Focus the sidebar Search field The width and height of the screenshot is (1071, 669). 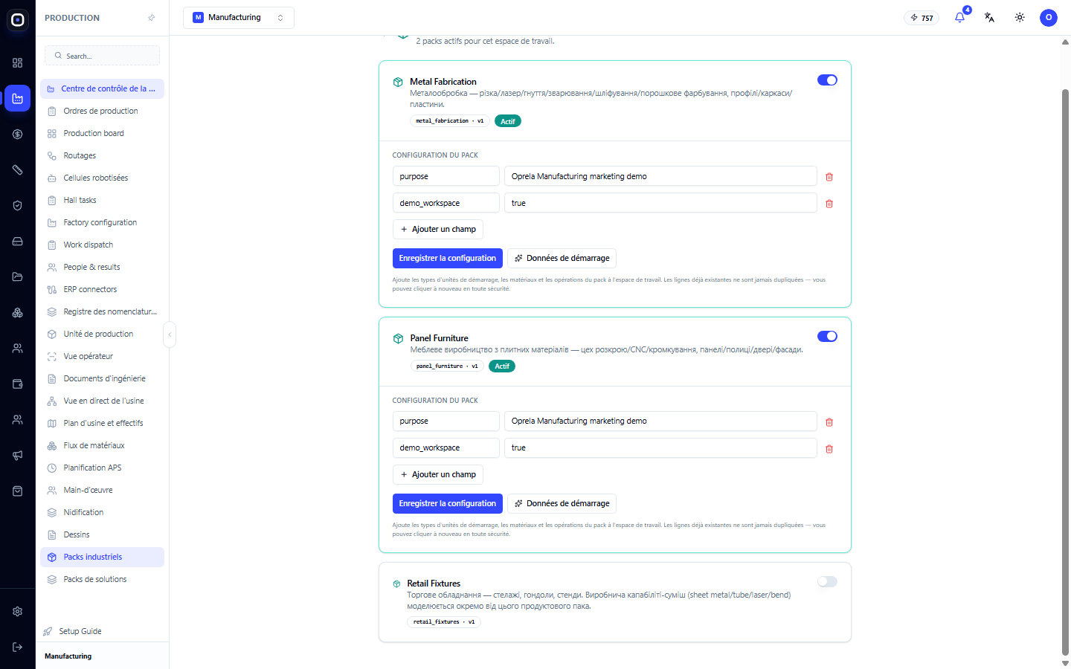[102, 56]
